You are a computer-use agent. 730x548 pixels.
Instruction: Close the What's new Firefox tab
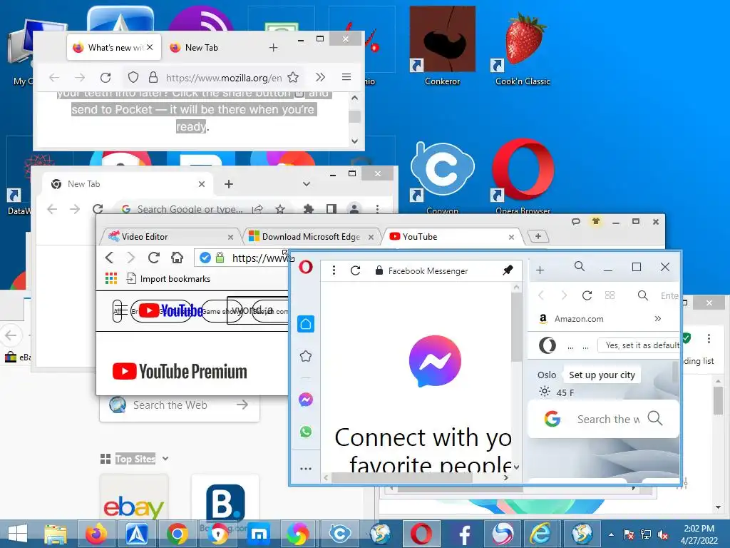point(150,47)
